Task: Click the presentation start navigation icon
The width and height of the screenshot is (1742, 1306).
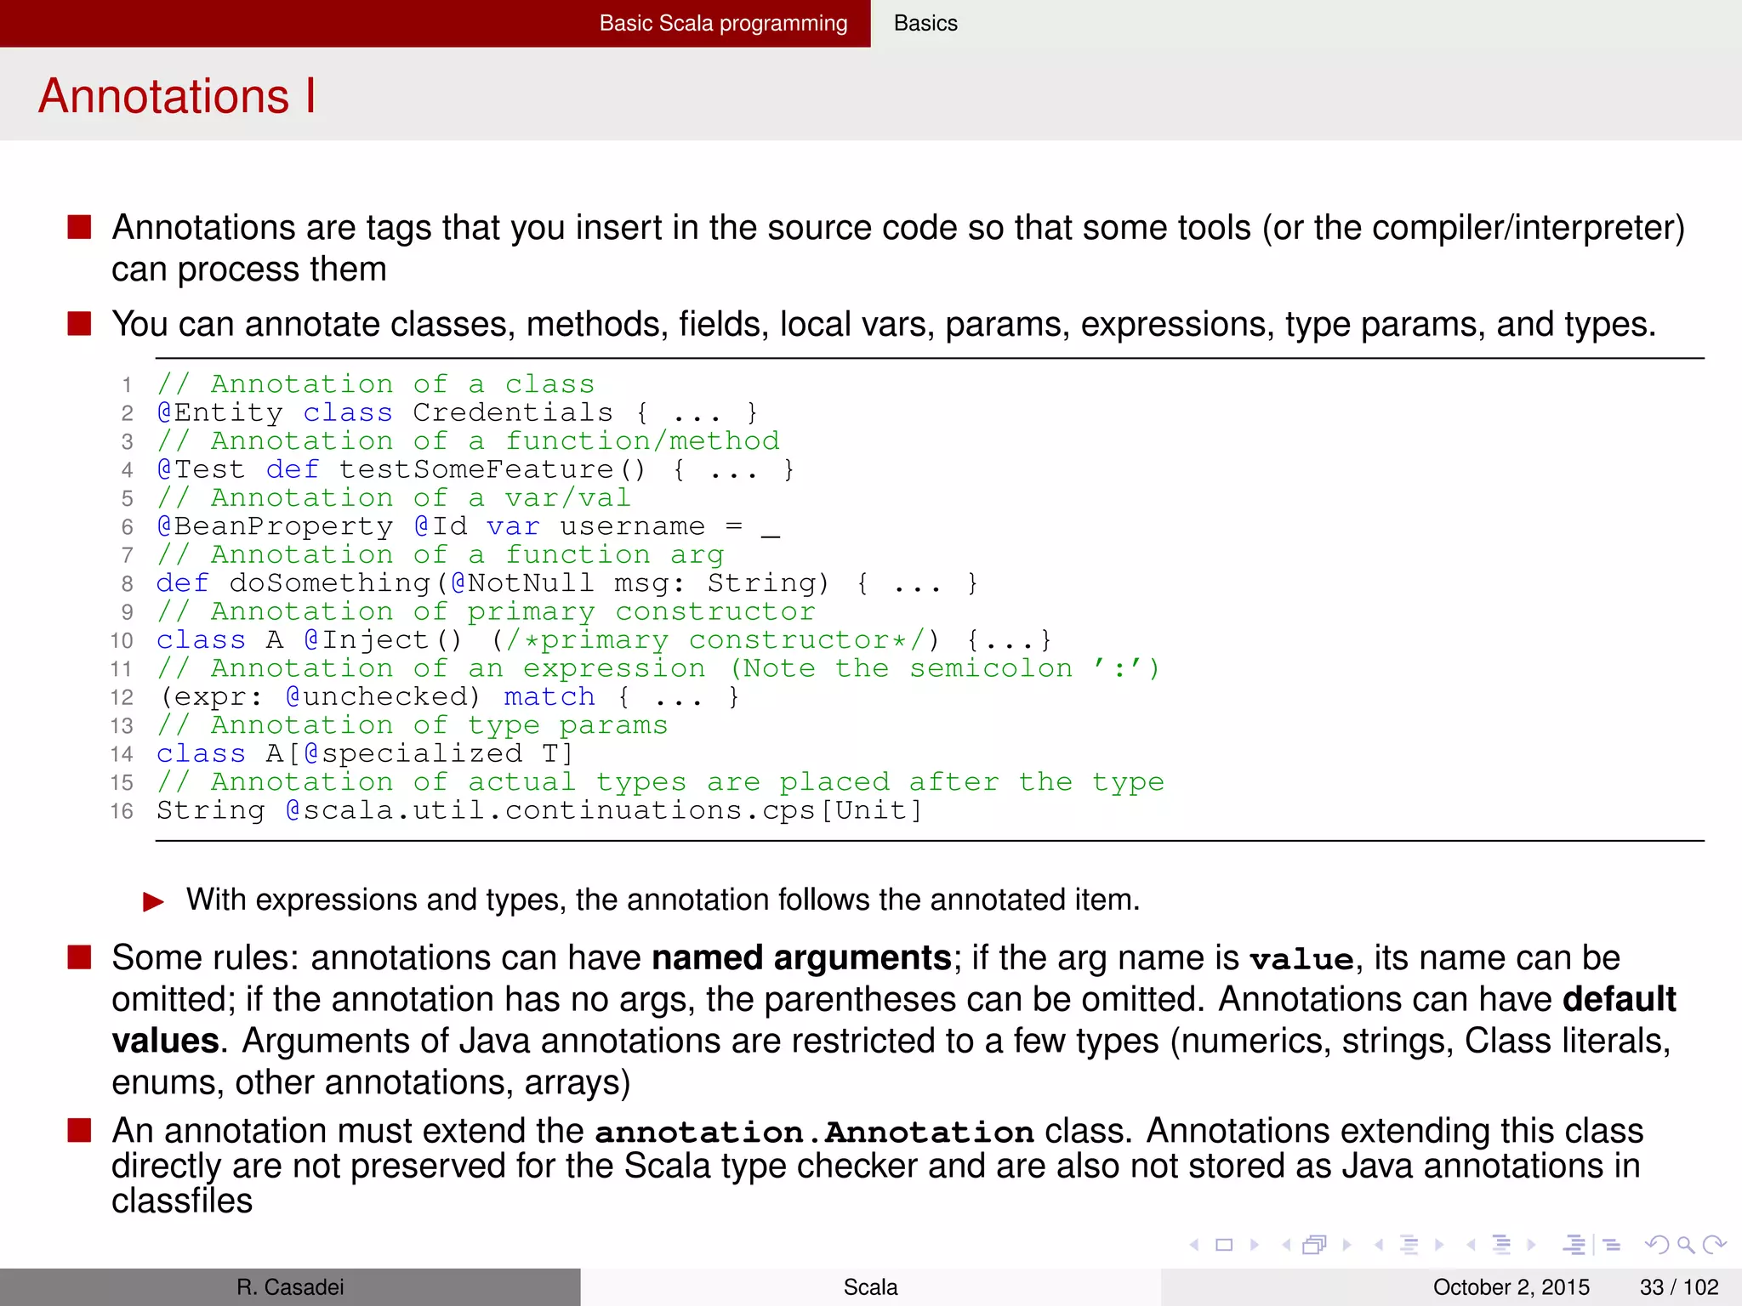Action: (1575, 1245)
